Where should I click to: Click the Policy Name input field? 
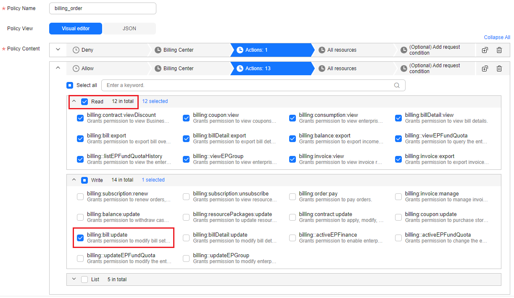(103, 8)
